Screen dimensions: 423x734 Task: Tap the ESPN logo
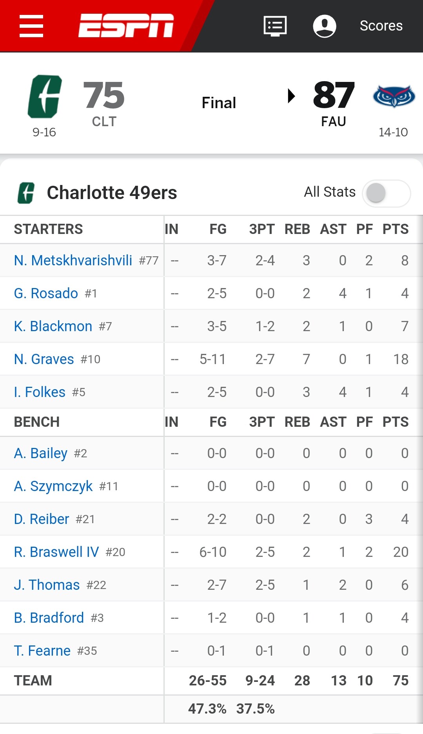pos(126,26)
